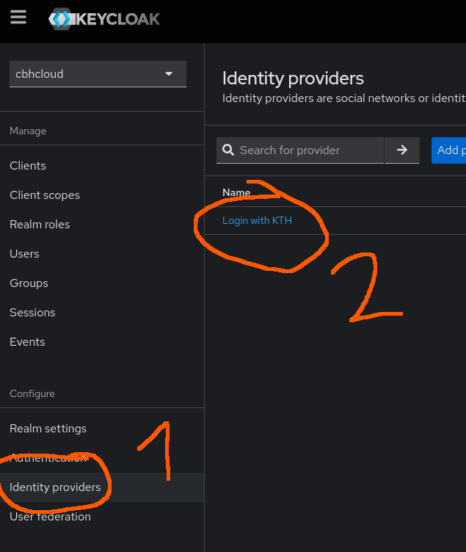Focus the Search for provider field

(x=308, y=150)
